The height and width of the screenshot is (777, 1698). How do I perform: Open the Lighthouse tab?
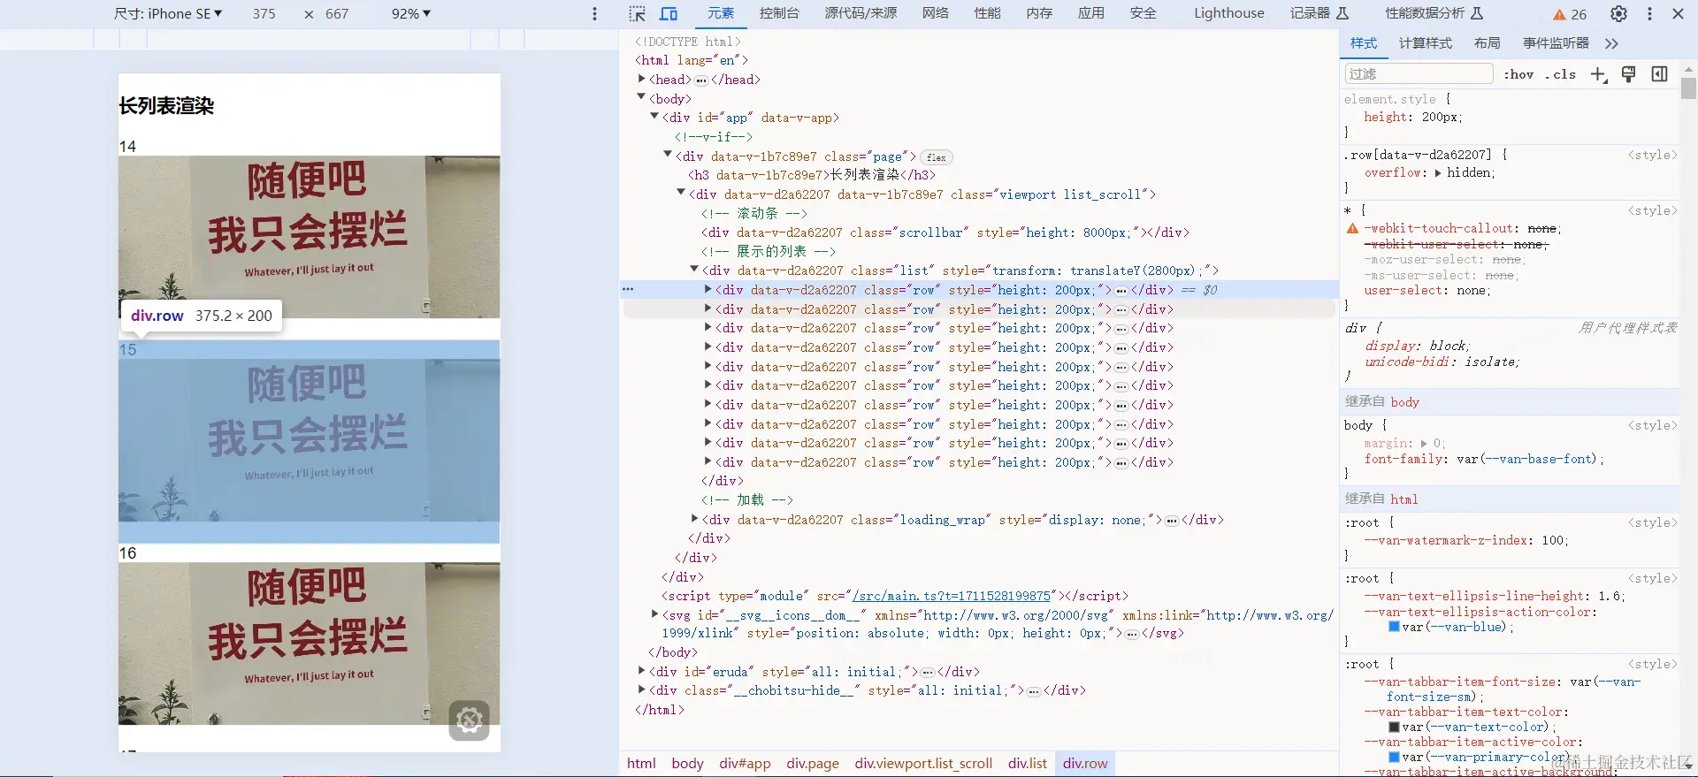(x=1229, y=13)
